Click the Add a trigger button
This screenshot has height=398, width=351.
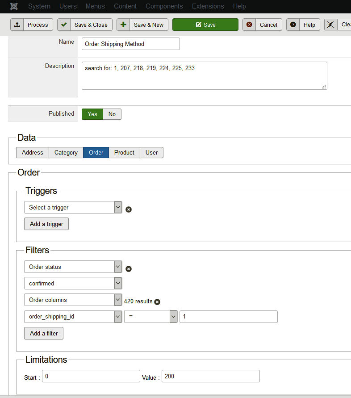[x=46, y=224]
